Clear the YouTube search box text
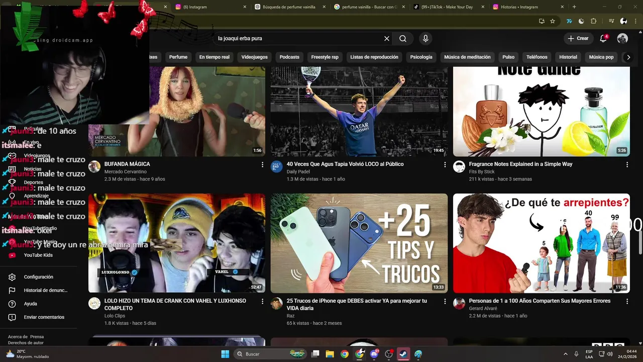Viewport: 643px width, 362px height. click(387, 38)
